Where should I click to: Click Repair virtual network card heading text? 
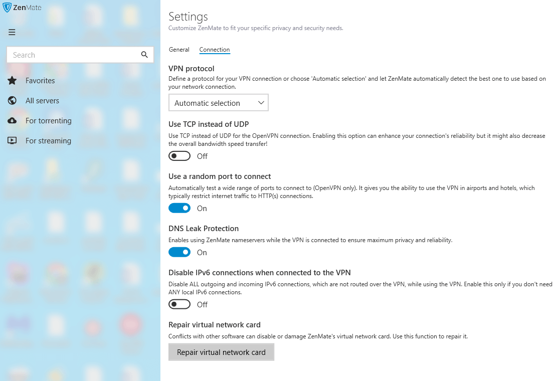tap(215, 325)
